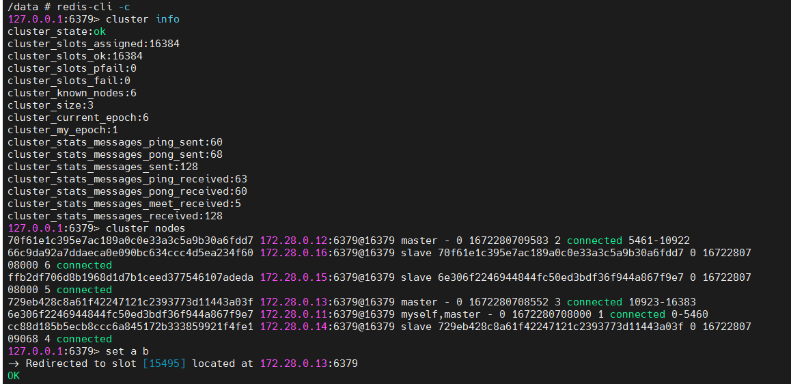Click the 172.28.0.16 slave IP address
791x384 pixels.
coord(294,253)
